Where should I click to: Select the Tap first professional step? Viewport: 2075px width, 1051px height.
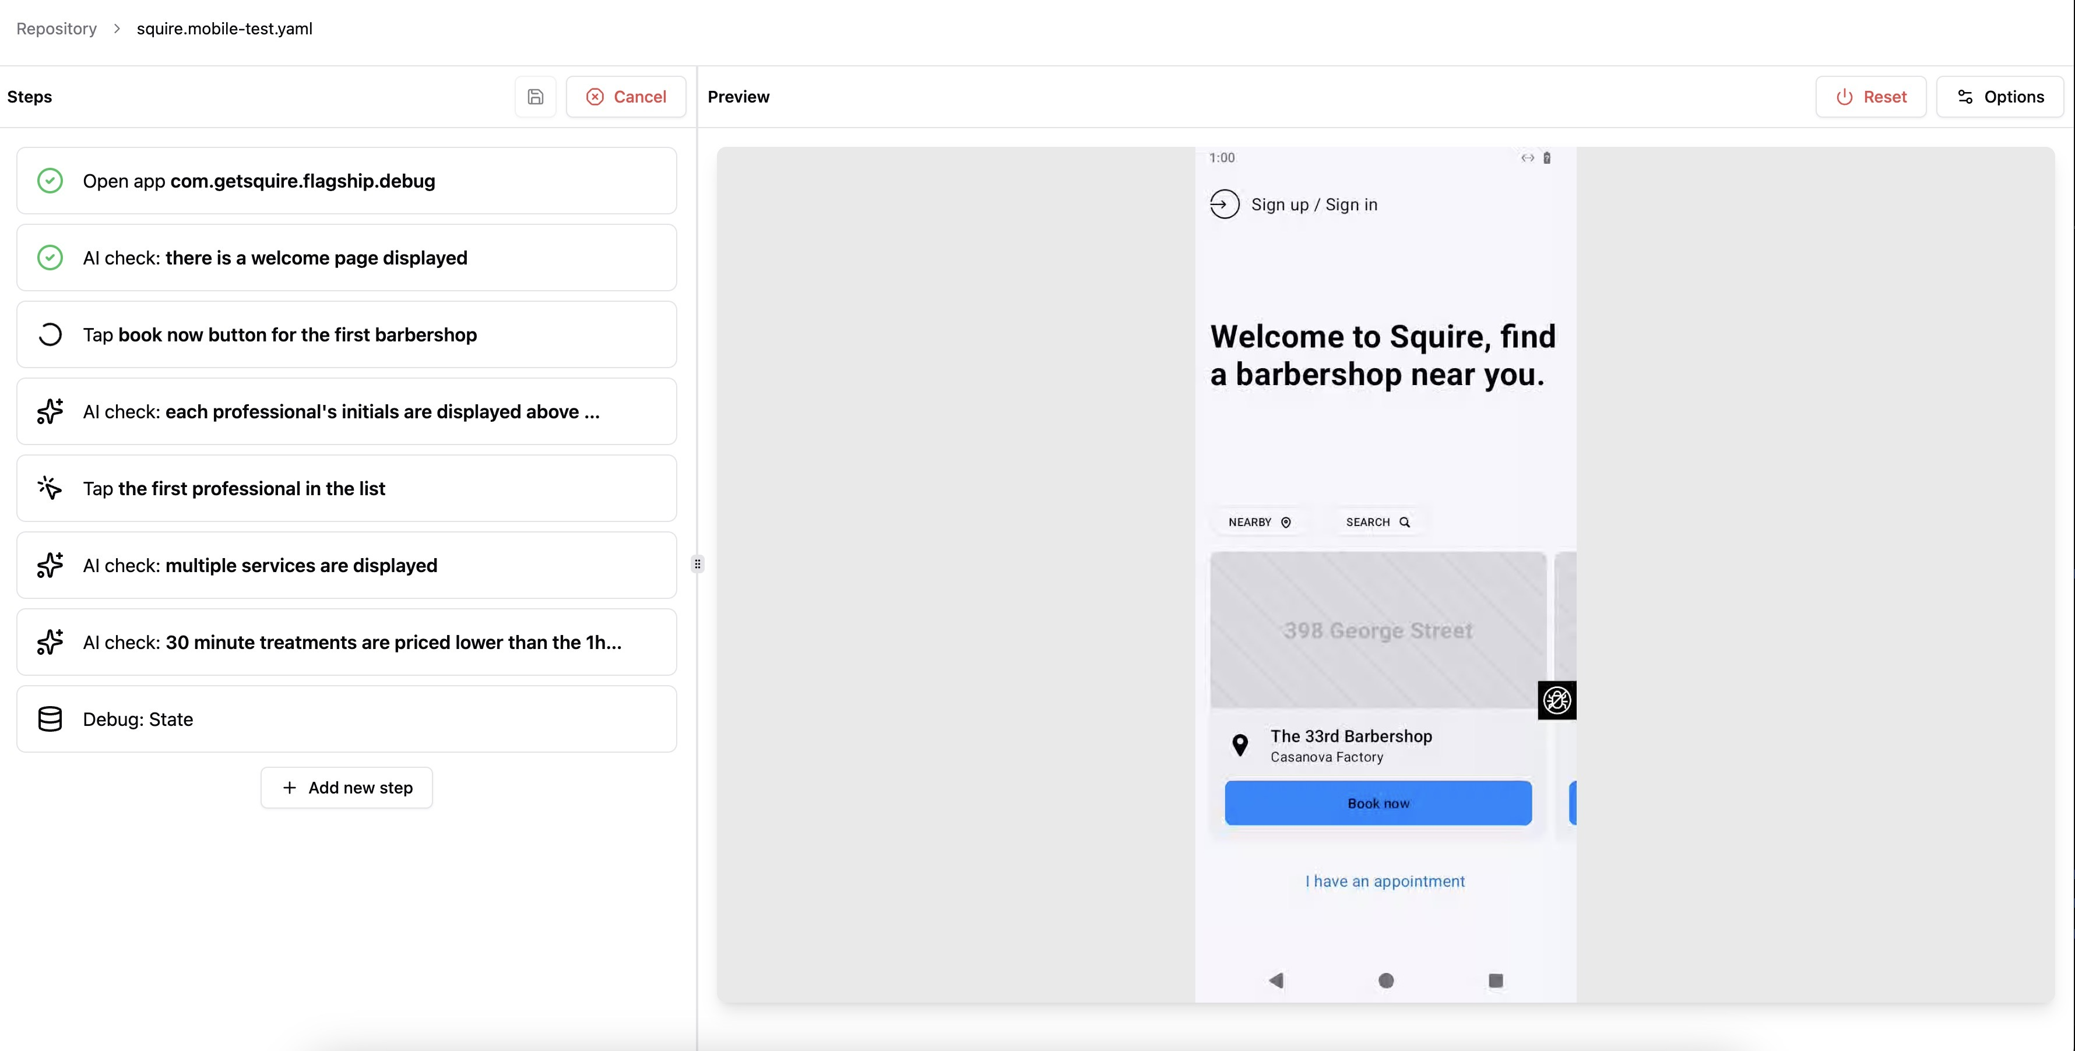pos(346,488)
